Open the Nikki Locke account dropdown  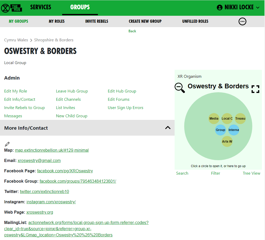[238, 7]
